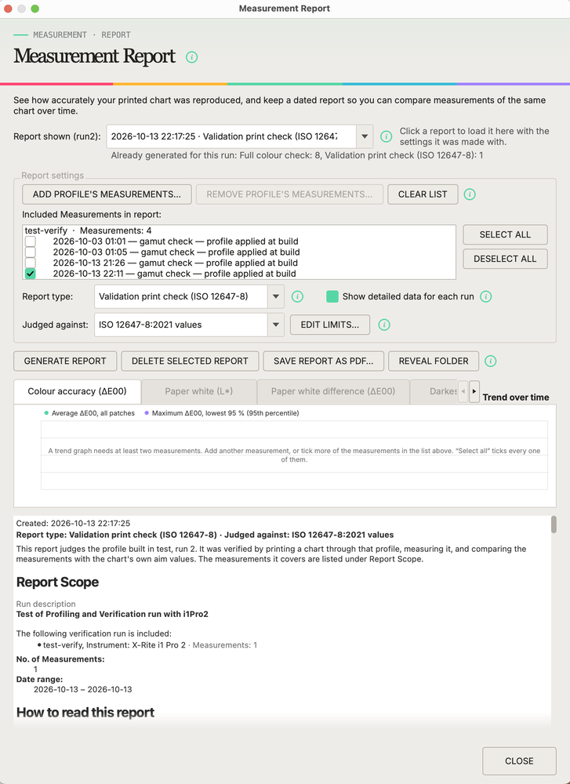Viewport: 570px width, 784px height.
Task: Click info icon next to Report shown dropdown
Action: (x=386, y=136)
